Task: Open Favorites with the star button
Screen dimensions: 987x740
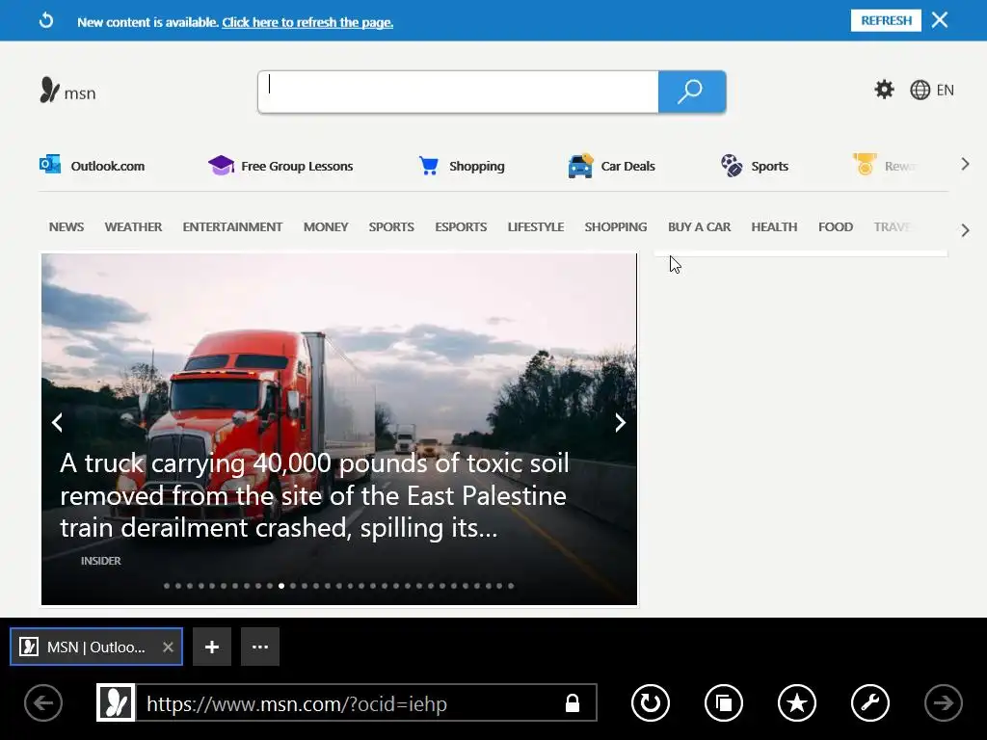Action: point(797,702)
